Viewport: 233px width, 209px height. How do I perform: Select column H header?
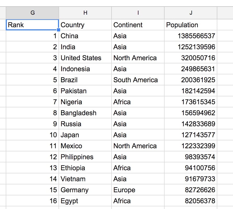point(85,13)
